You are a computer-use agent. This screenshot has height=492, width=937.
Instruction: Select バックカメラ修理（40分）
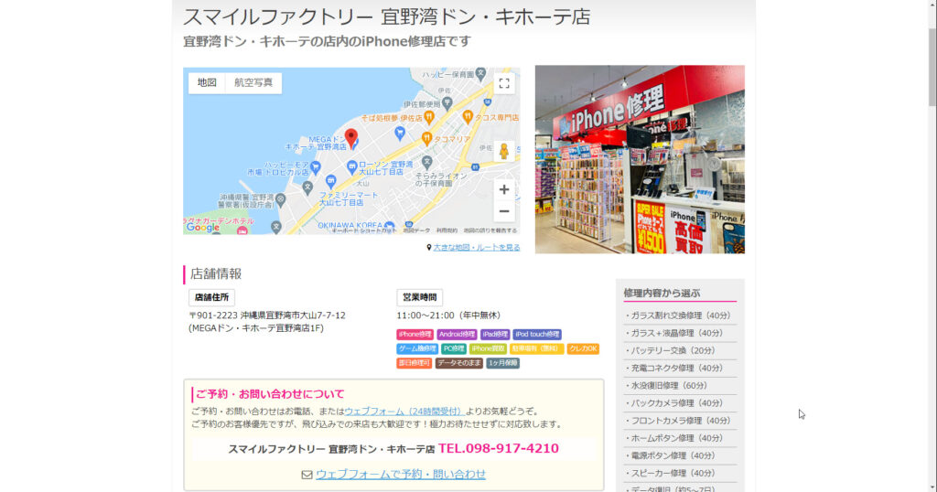coord(680,403)
